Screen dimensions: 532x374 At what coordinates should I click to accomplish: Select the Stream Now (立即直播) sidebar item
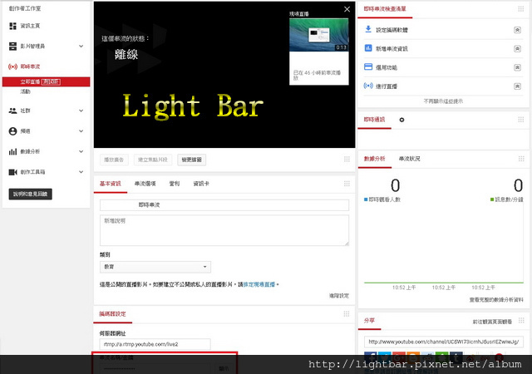pos(47,81)
